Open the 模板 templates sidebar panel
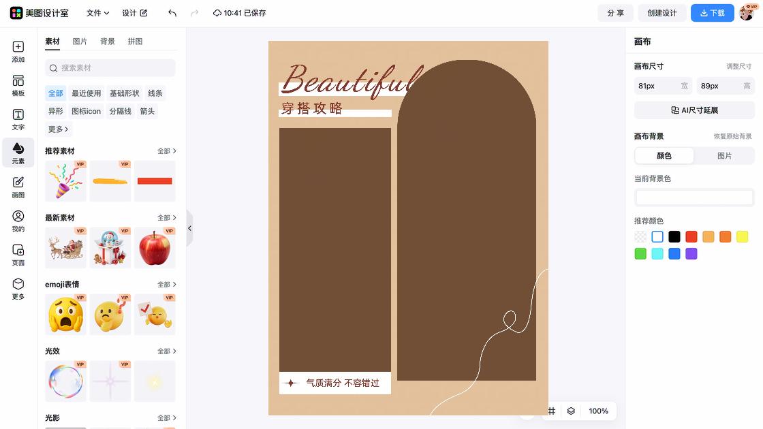The width and height of the screenshot is (763, 429). coord(18,86)
